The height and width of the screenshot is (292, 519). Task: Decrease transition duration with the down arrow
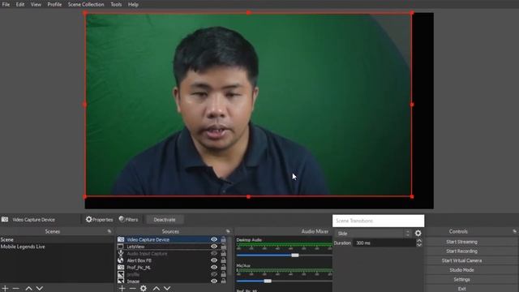click(419, 245)
